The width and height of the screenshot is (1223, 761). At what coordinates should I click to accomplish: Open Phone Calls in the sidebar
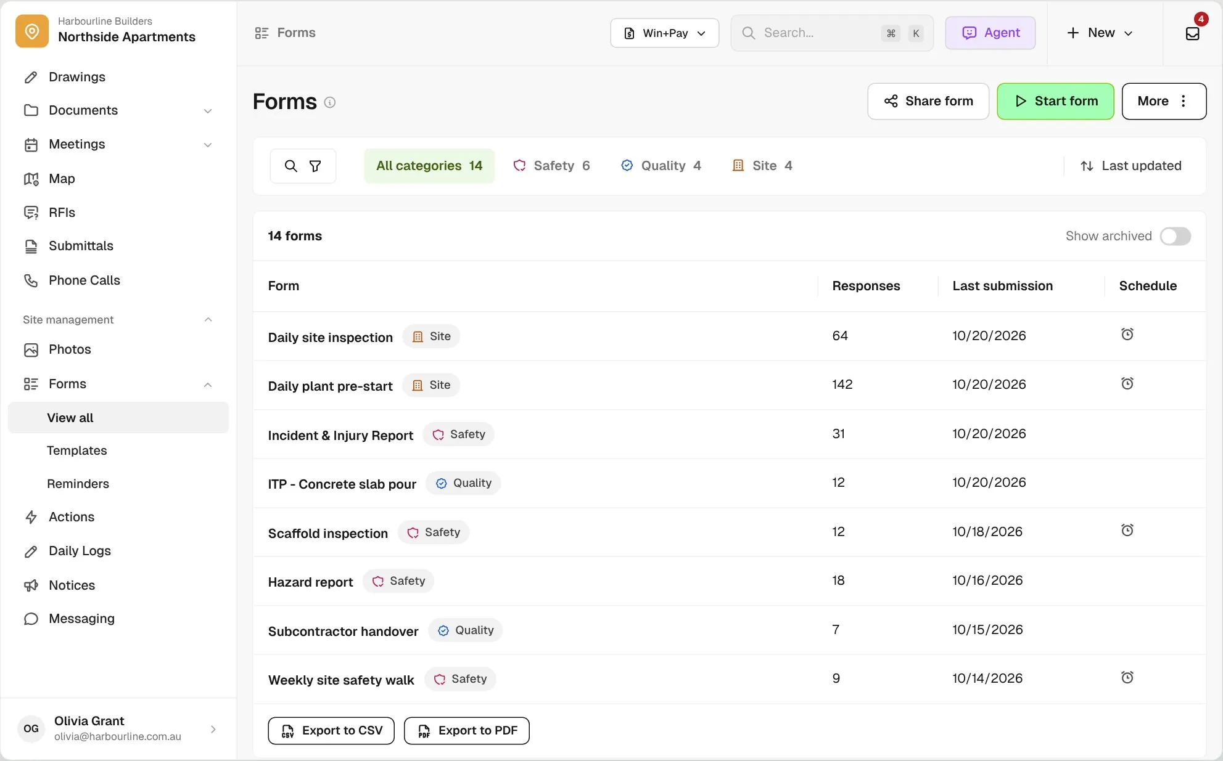118,280
